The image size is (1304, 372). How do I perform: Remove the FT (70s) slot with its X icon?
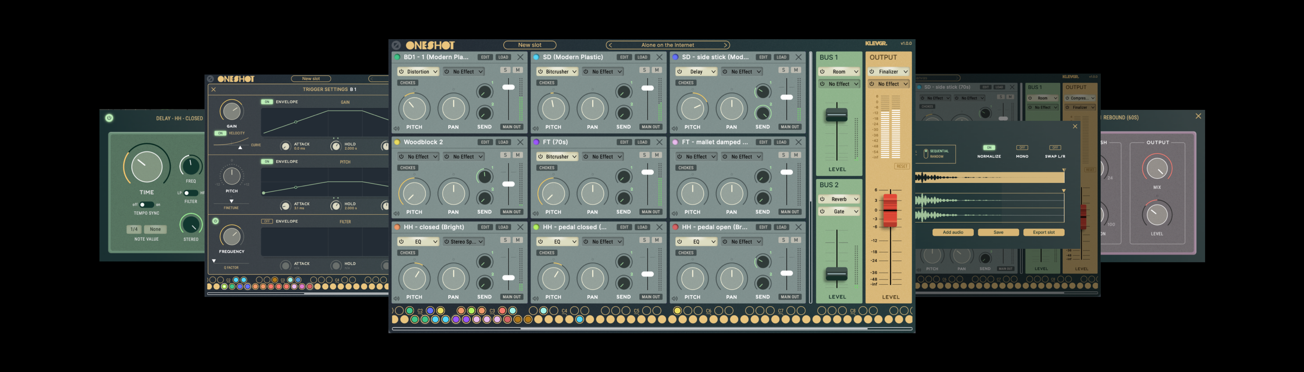click(x=660, y=142)
